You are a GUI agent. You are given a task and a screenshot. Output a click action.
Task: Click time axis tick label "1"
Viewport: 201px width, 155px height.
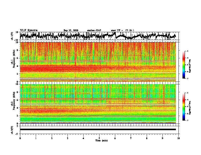36,138
